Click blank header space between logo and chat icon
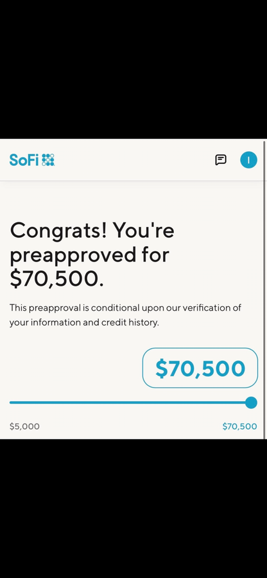This screenshot has width=267, height=578. click(135, 160)
